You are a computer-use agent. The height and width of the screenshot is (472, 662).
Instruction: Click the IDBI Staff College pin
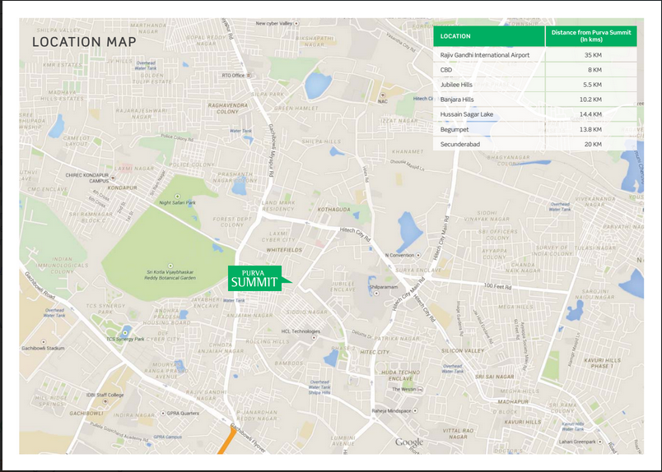click(105, 401)
